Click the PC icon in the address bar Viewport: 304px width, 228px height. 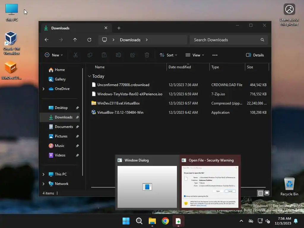(104, 40)
